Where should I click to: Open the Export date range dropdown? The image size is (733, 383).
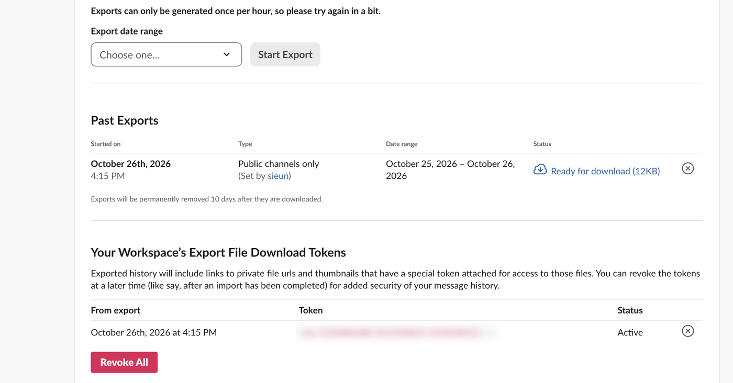click(166, 54)
